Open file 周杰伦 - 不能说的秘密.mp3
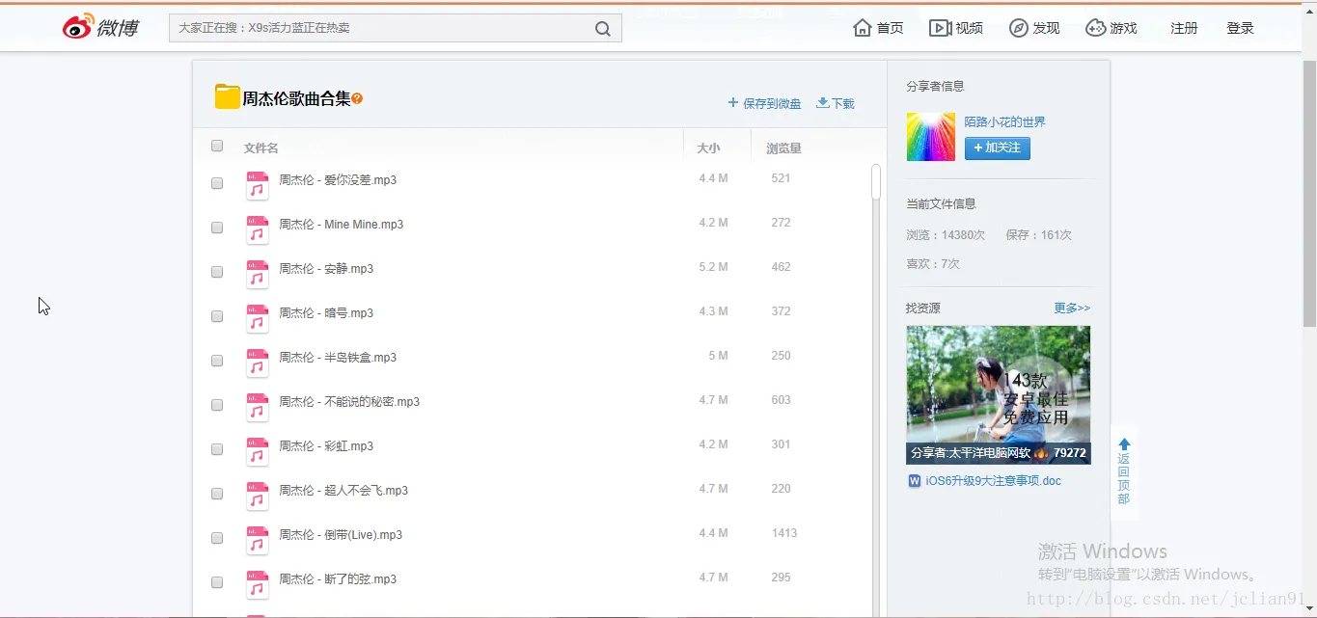 coord(349,402)
